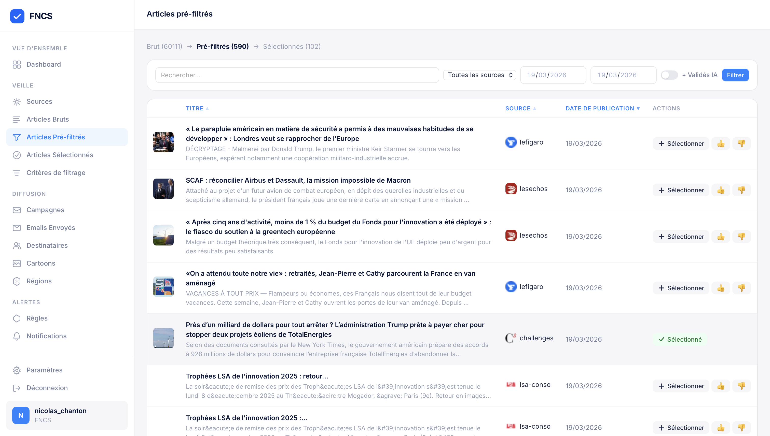Open the Toutes les sources dropdown
770x436 pixels.
[x=479, y=75]
